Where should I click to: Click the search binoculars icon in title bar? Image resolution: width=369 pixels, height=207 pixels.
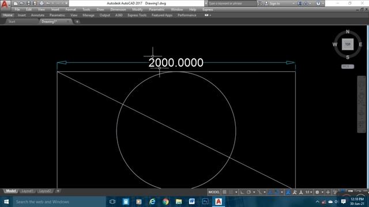tap(260, 3)
